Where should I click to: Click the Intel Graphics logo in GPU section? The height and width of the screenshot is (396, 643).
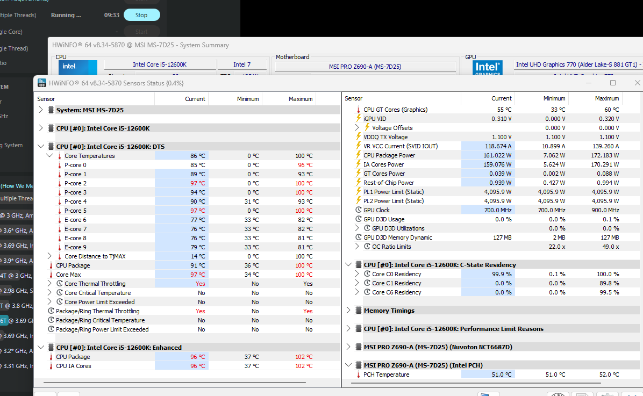(488, 68)
